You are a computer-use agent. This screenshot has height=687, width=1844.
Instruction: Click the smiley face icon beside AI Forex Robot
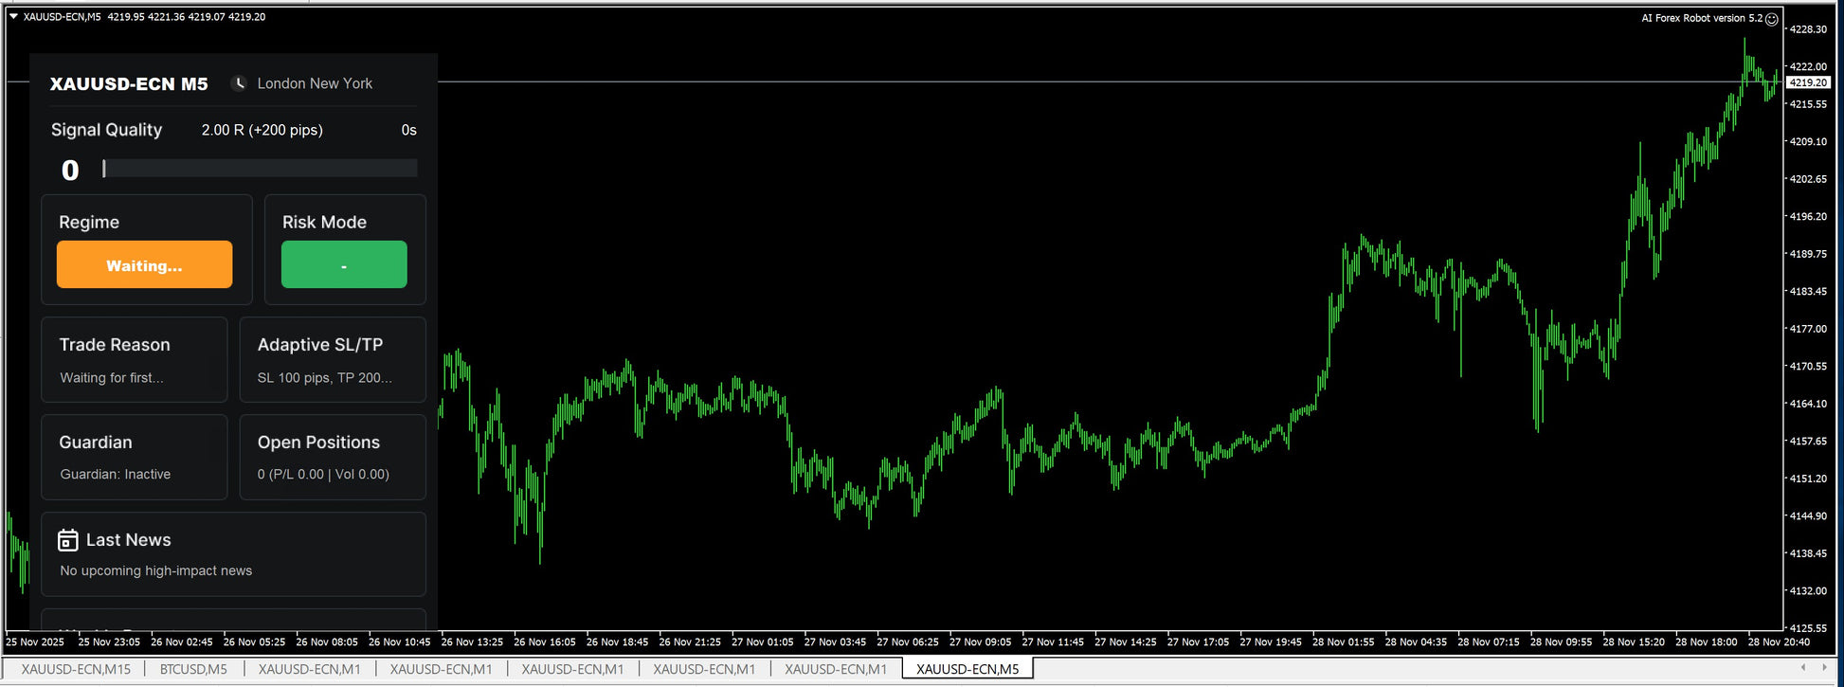click(x=1771, y=19)
